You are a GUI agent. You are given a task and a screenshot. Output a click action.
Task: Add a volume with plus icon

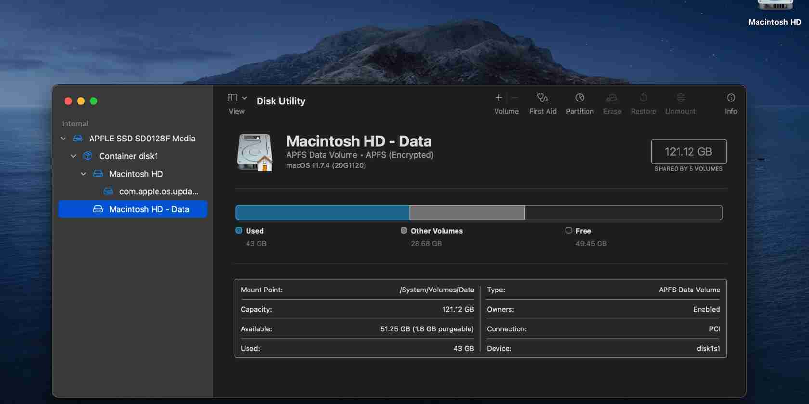(499, 98)
